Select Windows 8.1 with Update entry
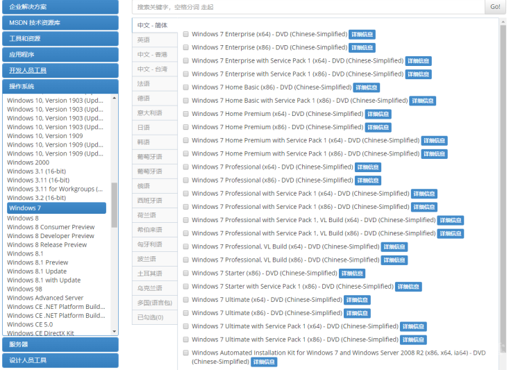Image resolution: width=518 pixels, height=370 pixels. (x=44, y=280)
